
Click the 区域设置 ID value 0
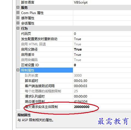[x=102, y=65]
